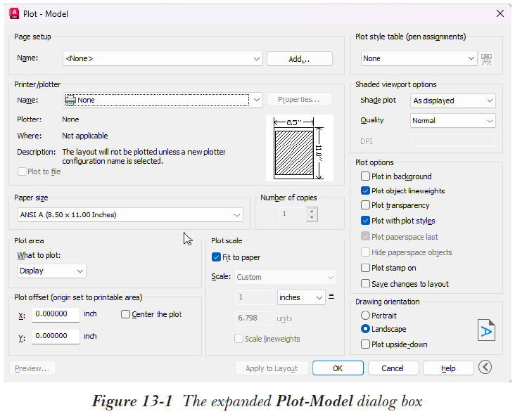Click the scale inches value field
The height and width of the screenshot is (414, 515).
[x=254, y=297]
